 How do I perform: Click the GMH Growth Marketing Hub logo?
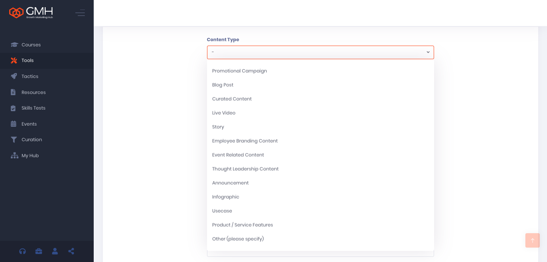pyautogui.click(x=31, y=13)
